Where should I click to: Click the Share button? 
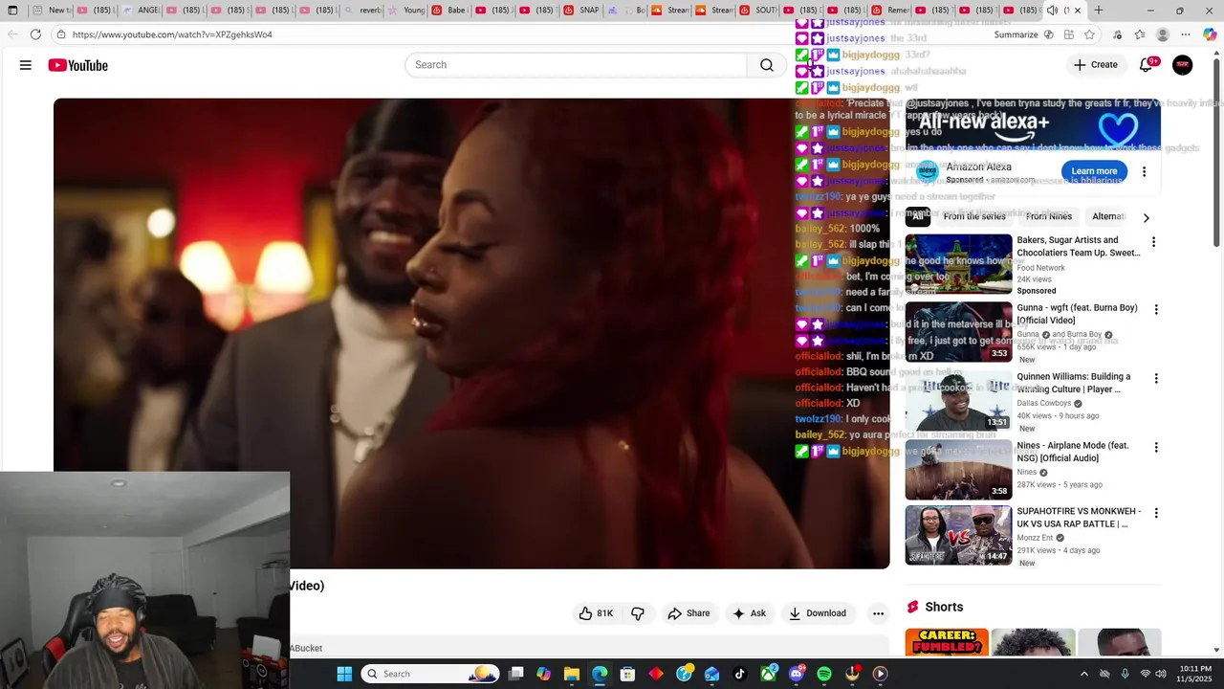click(688, 613)
